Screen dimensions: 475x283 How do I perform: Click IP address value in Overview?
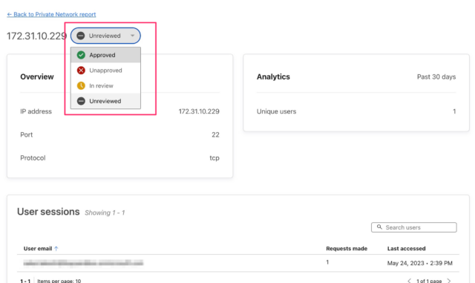pos(199,111)
